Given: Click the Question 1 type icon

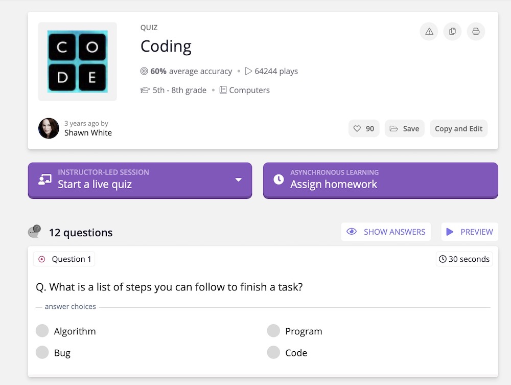Looking at the screenshot, I should [x=42, y=259].
